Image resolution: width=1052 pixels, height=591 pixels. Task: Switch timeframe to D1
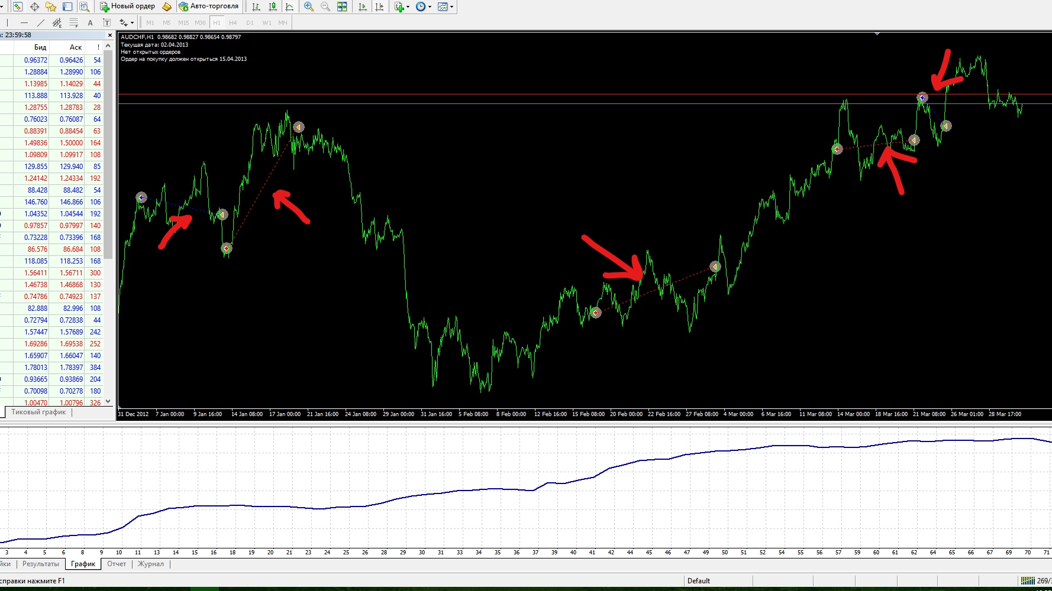[x=250, y=23]
